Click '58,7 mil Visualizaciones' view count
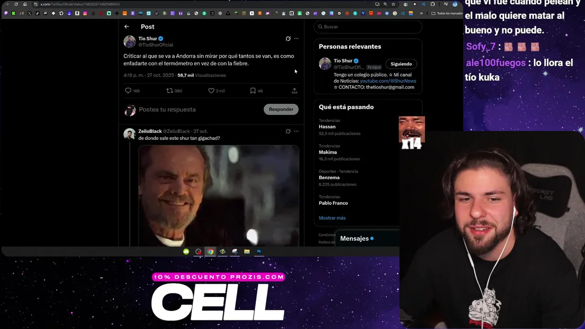Viewport: 585px width, 329px height. click(202, 75)
